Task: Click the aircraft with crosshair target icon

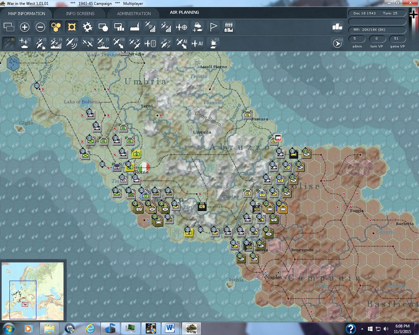Action: point(182,27)
